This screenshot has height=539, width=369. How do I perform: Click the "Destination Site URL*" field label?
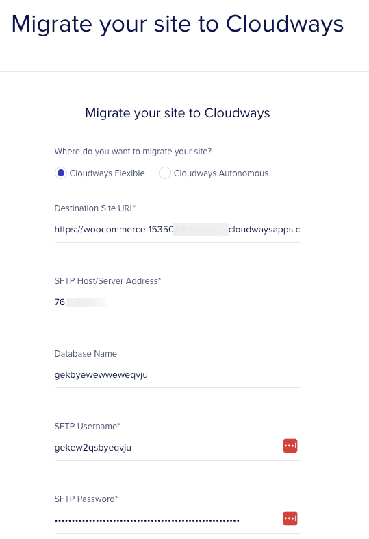point(95,208)
